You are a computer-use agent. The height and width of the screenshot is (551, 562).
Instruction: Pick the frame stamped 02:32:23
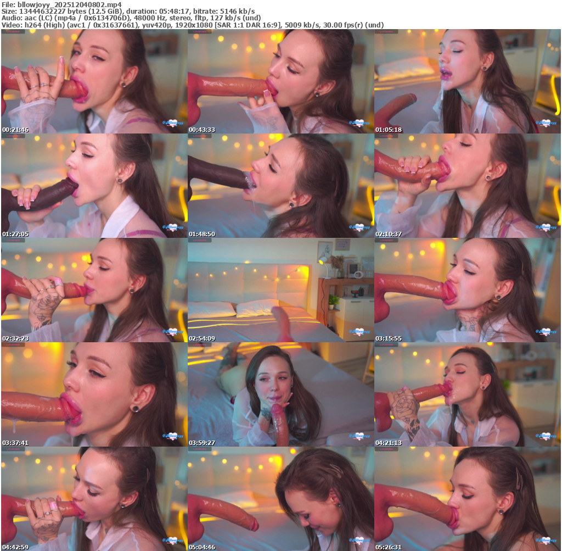pyautogui.click(x=94, y=290)
